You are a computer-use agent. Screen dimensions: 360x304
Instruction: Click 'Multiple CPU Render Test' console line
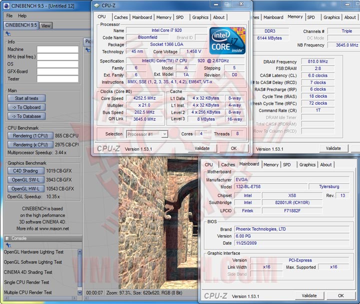coord(28,292)
